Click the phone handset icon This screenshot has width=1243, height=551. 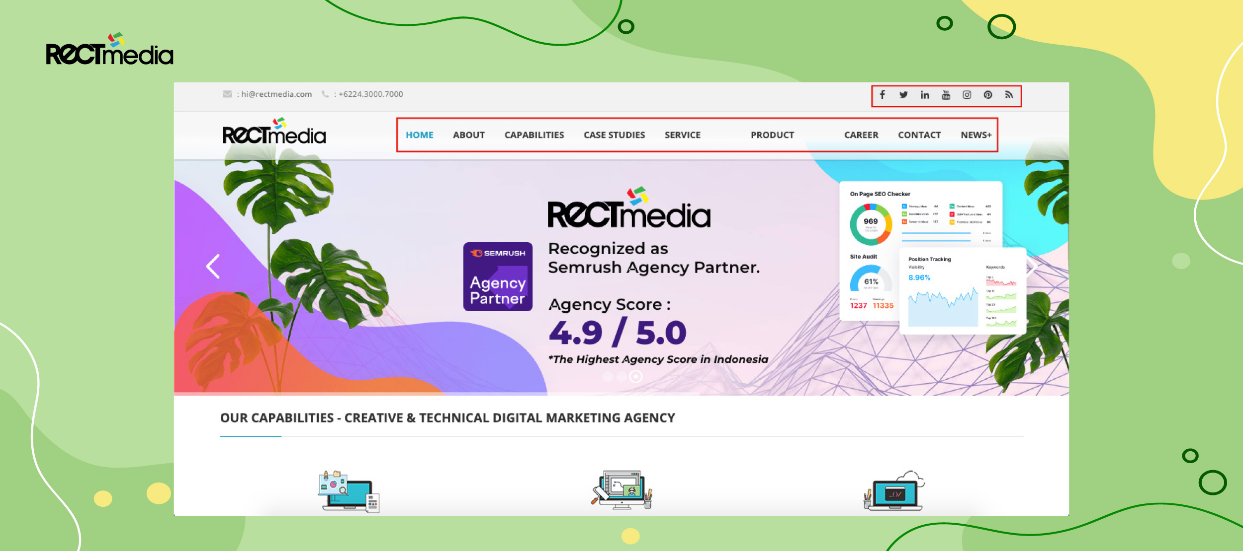(x=325, y=94)
